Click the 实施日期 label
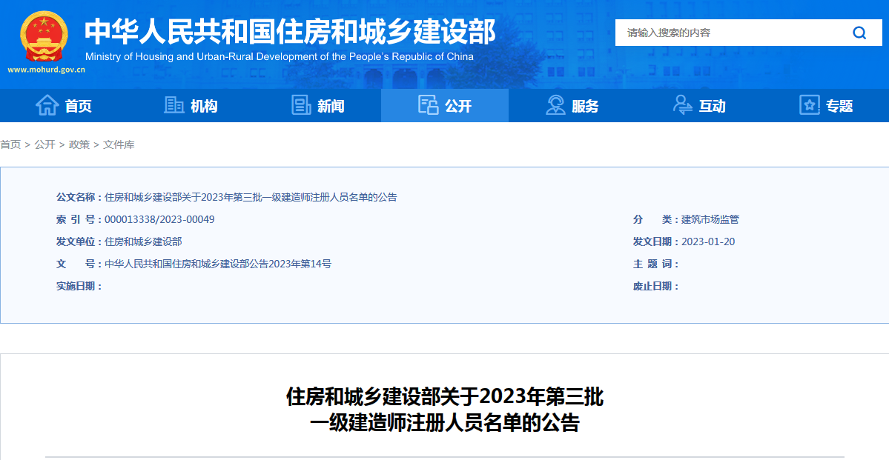 [79, 287]
